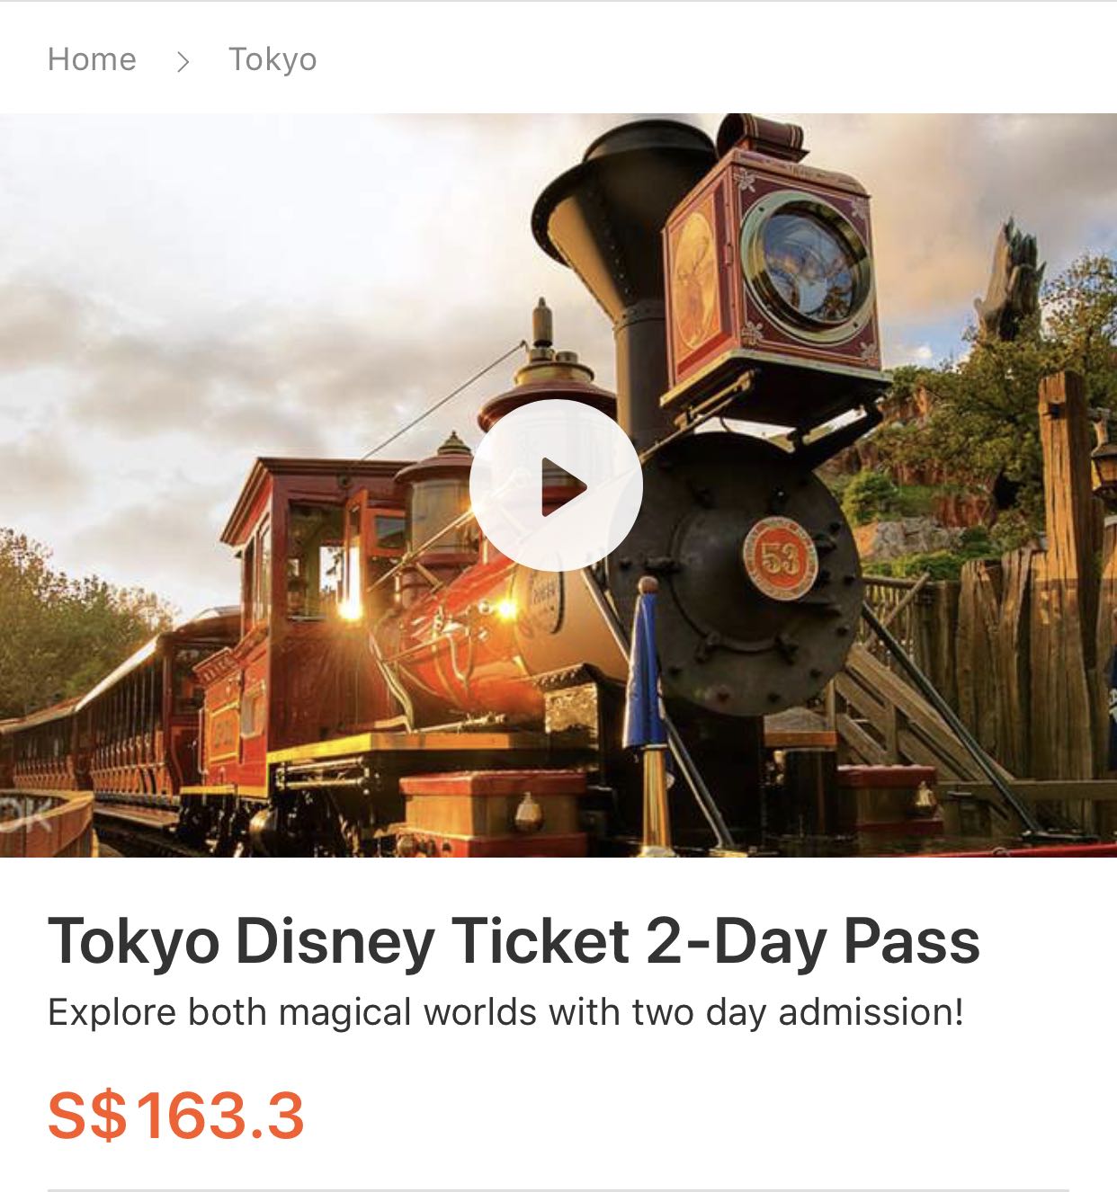The height and width of the screenshot is (1192, 1117).
Task: Click the Explore both magical worlds subtitle
Action: pyautogui.click(x=505, y=1012)
